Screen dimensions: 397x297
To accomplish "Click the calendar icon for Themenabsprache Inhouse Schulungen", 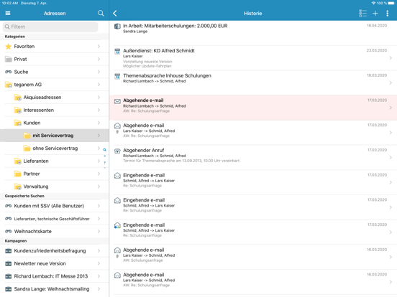I will (117, 76).
